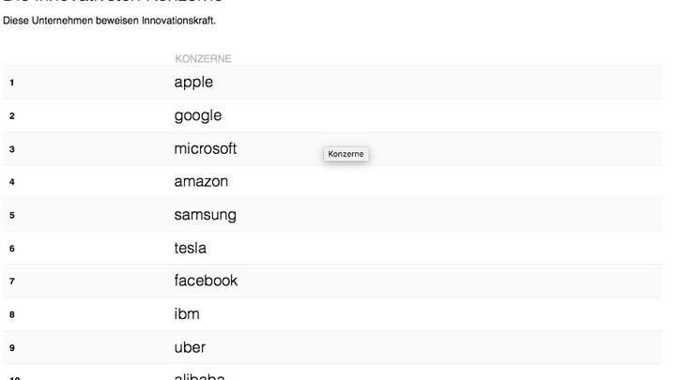
Task: Click the subtitle about Innovationskraft
Action: [x=109, y=21]
